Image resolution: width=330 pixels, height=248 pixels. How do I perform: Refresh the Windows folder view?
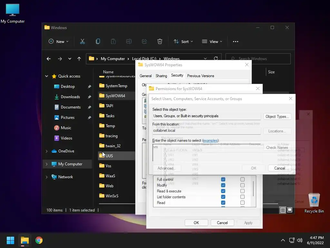point(216,58)
